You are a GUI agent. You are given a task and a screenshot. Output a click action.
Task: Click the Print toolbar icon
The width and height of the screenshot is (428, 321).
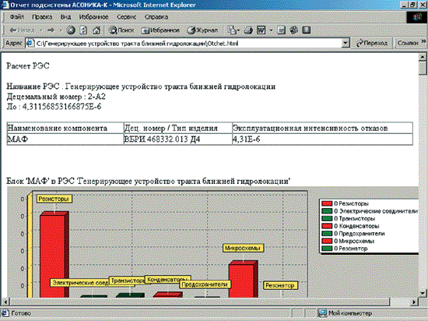click(248, 30)
